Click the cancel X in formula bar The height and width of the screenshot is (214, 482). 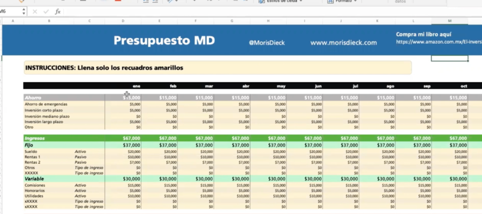point(35,11)
